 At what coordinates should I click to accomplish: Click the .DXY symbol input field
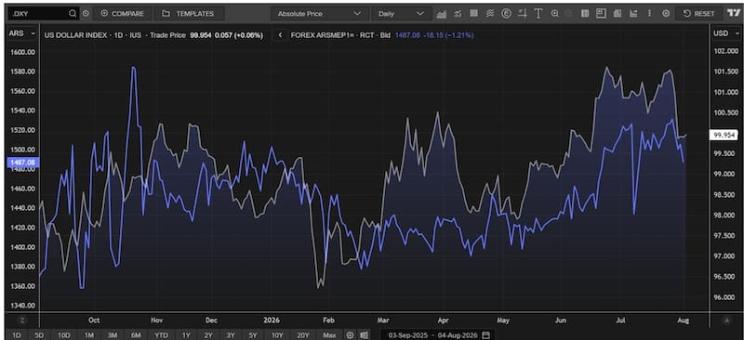38,14
